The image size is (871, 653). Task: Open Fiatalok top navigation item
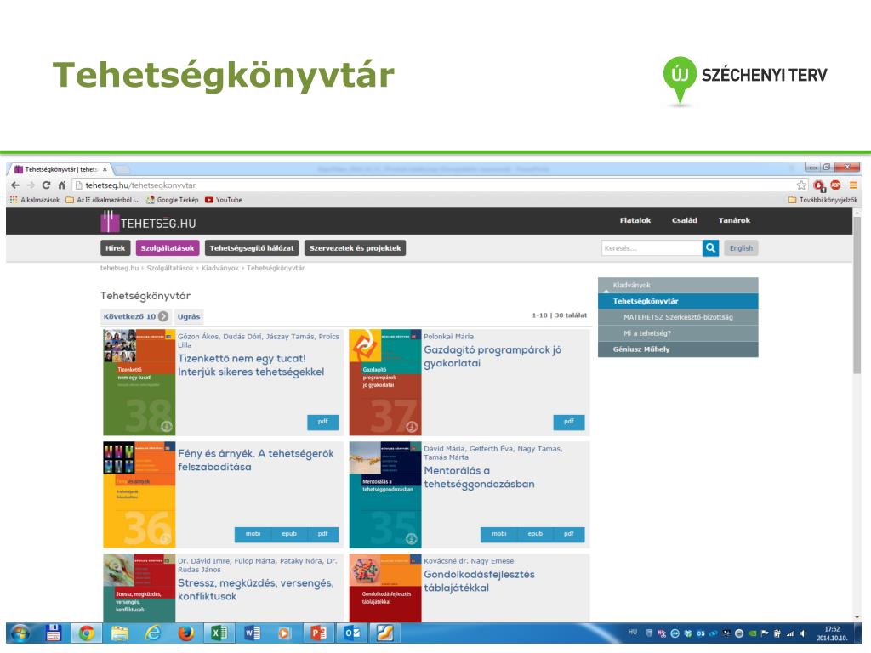pyautogui.click(x=635, y=220)
